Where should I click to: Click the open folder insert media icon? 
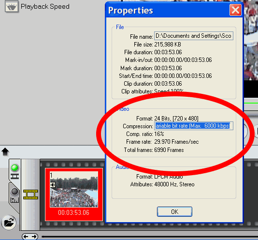9,223
